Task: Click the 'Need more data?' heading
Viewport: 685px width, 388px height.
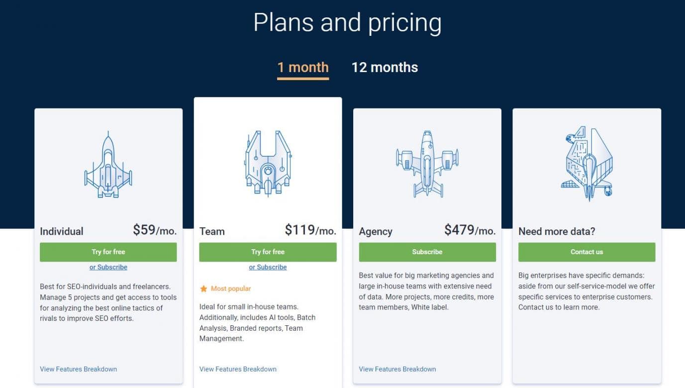Action: point(557,231)
